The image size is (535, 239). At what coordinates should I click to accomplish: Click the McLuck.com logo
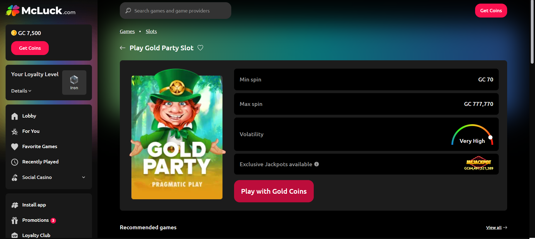pyautogui.click(x=41, y=11)
